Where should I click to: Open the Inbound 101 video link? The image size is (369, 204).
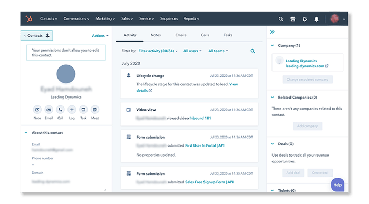click(200, 118)
